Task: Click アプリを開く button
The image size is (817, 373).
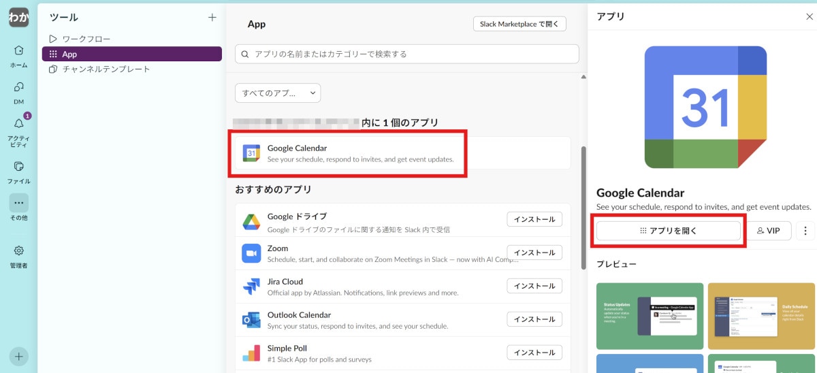Action: (x=668, y=231)
